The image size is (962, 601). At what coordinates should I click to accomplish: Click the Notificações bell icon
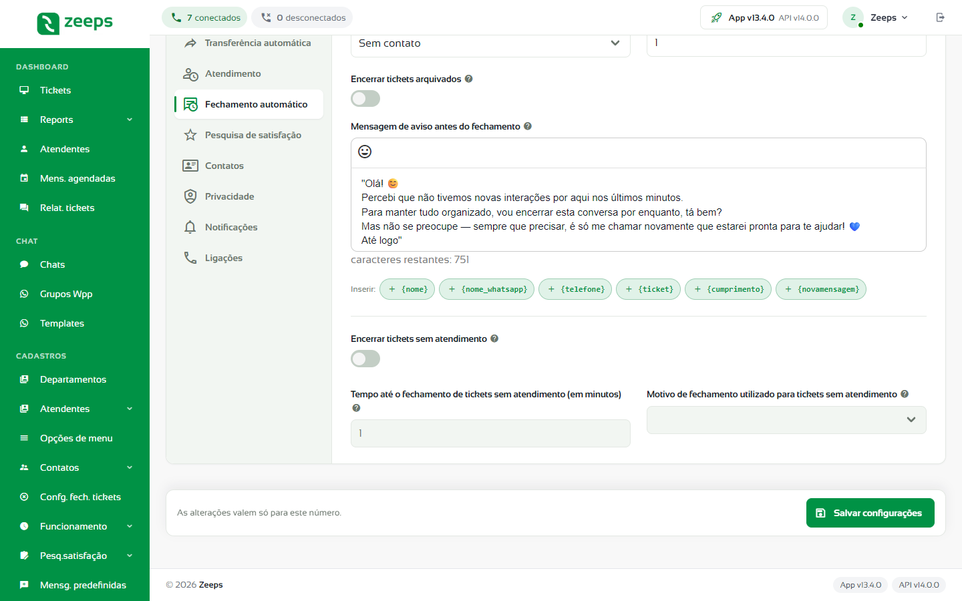(x=190, y=227)
